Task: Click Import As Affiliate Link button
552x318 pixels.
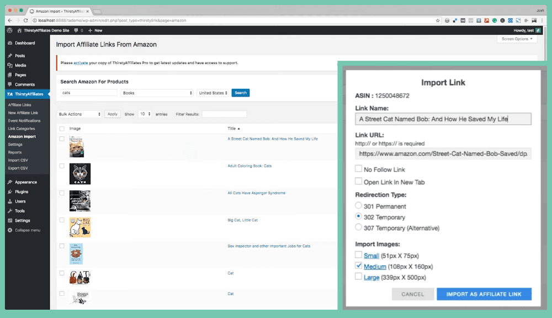Action: pos(484,294)
